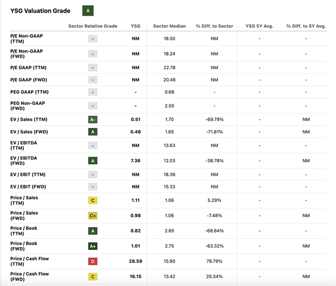Image resolution: width=336 pixels, height=286 pixels.
Task: Select the P/E GAAP (FWD) row label
Action: coord(29,80)
